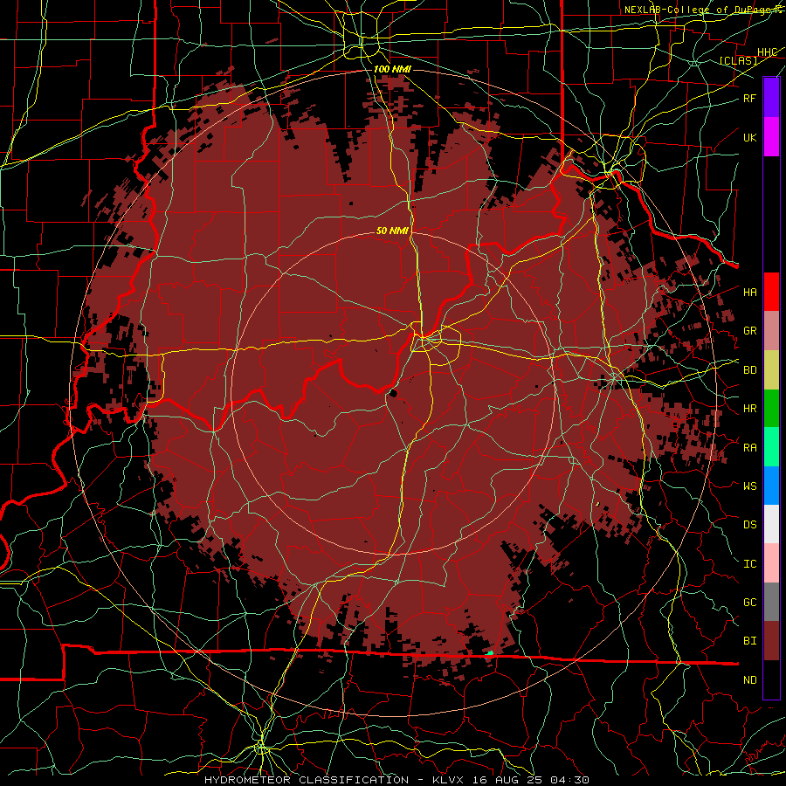This screenshot has height=786, width=786.
Task: Click the '100 NMI' range ring label
Action: pos(392,69)
